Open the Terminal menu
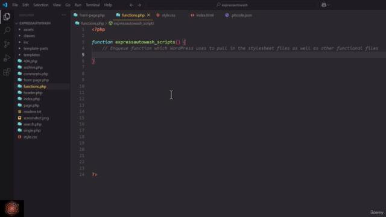The height and width of the screenshot is (217, 386). 93,5
